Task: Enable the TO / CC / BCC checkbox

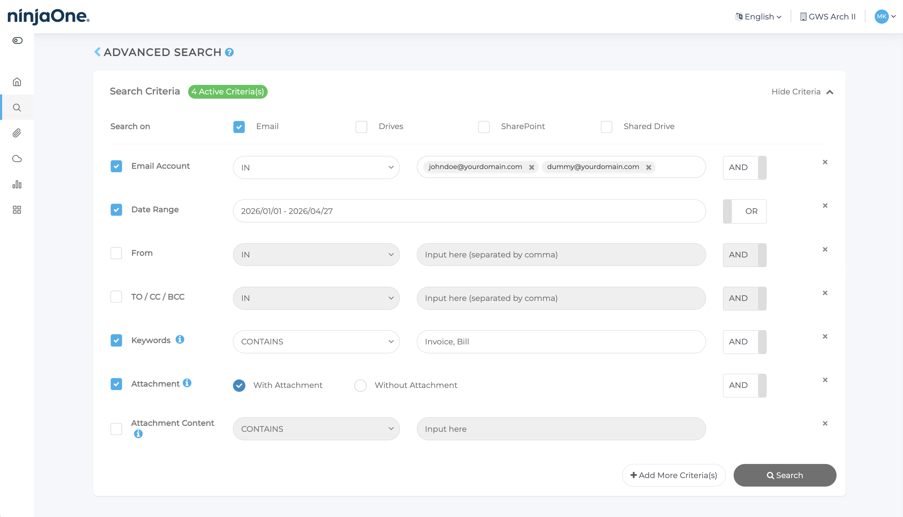Action: pos(116,297)
